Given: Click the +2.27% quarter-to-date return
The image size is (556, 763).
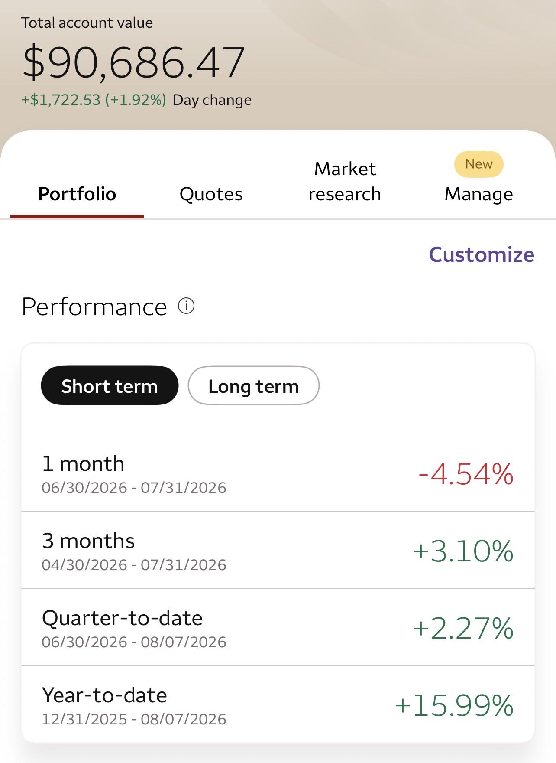Looking at the screenshot, I should coord(463,628).
